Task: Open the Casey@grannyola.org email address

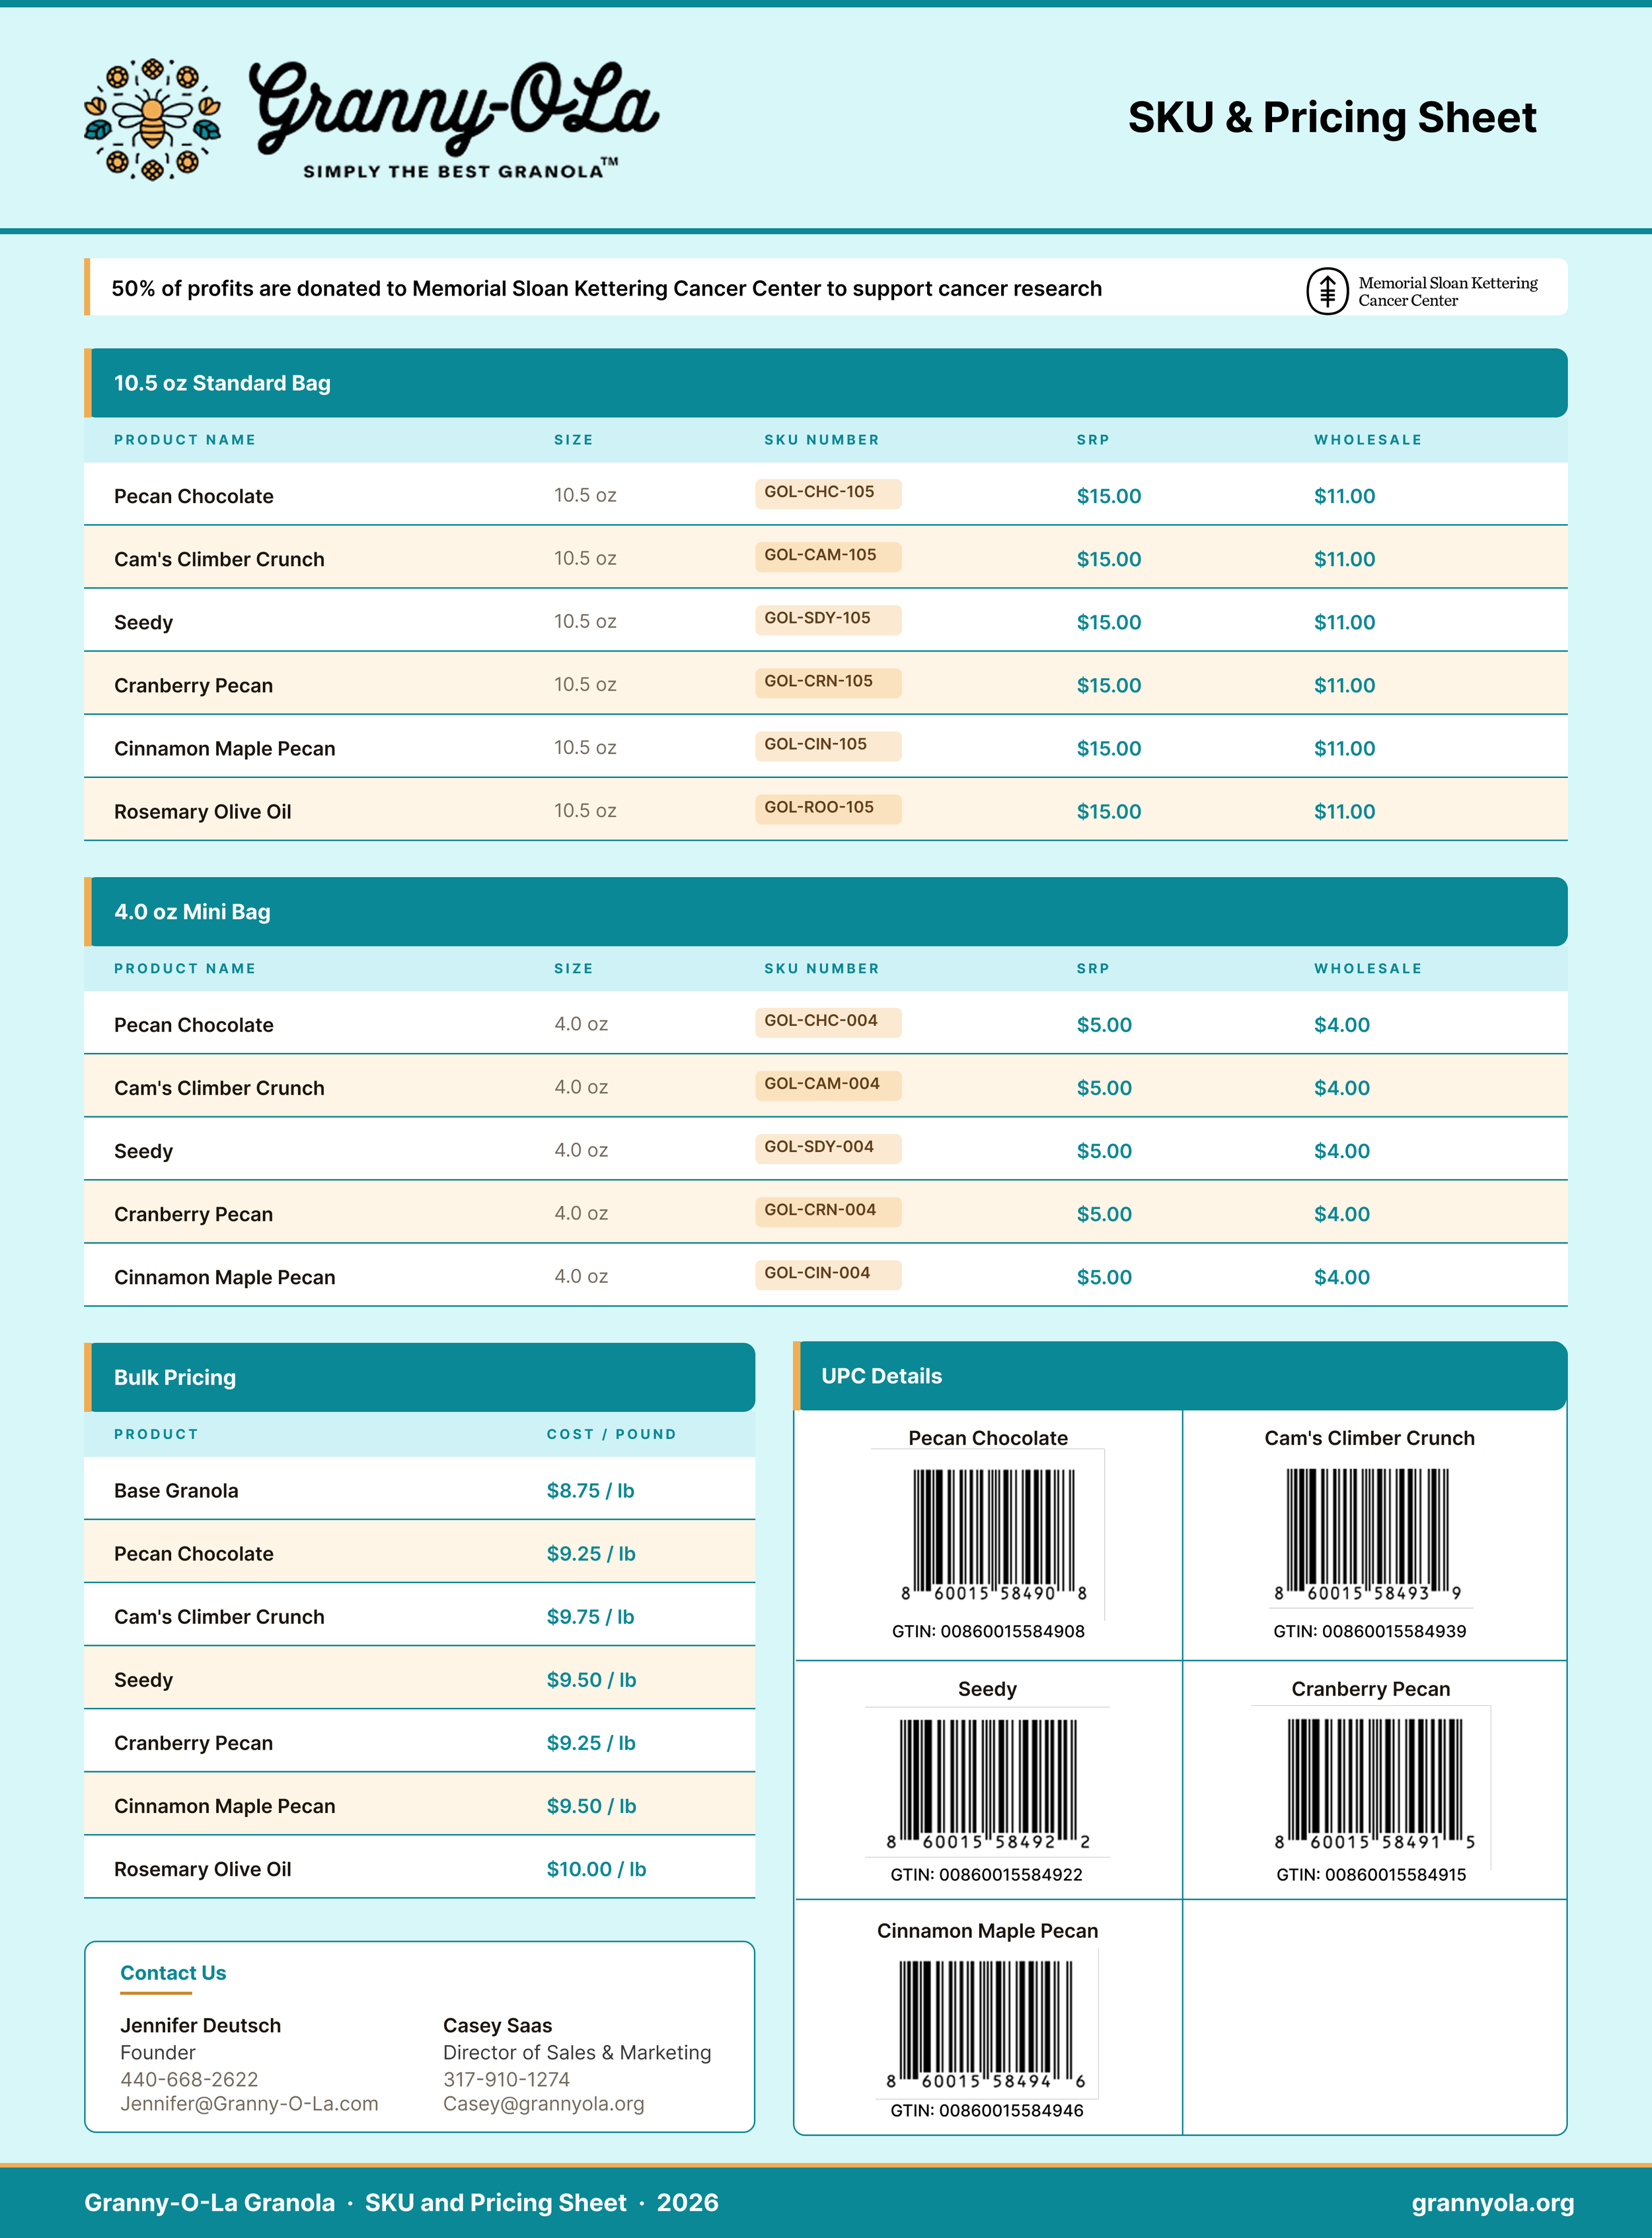Action: (543, 2103)
